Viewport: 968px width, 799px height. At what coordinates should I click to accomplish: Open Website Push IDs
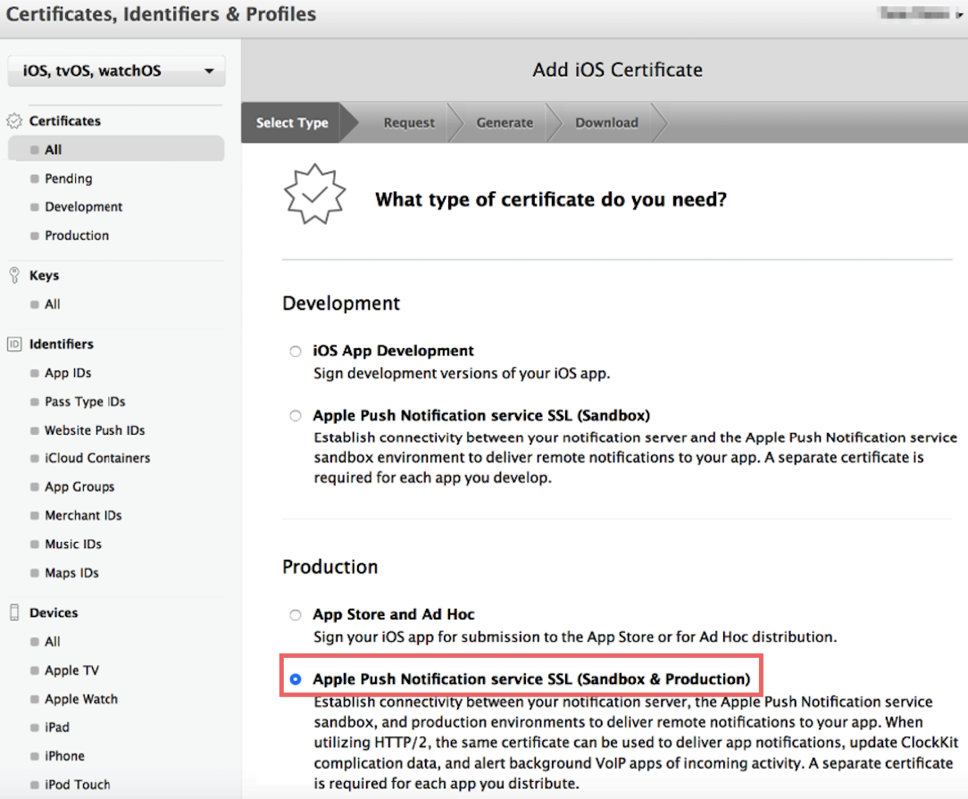95,430
